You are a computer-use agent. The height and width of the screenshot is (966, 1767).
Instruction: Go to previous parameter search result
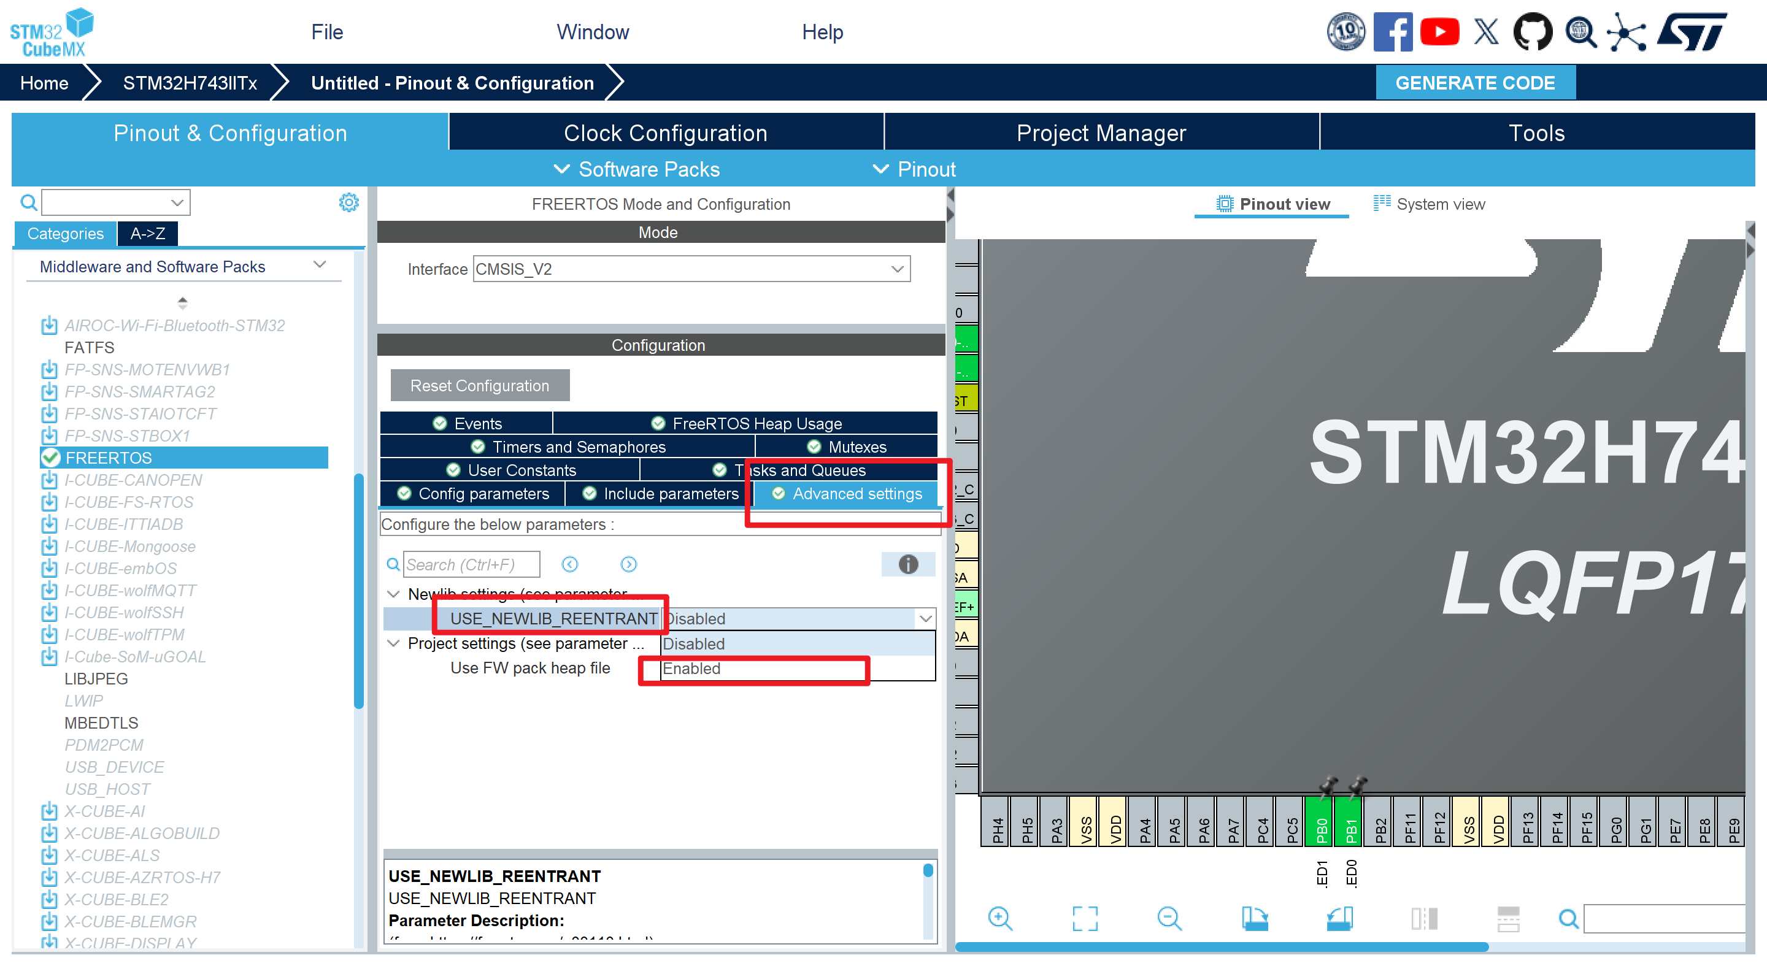tap(569, 564)
